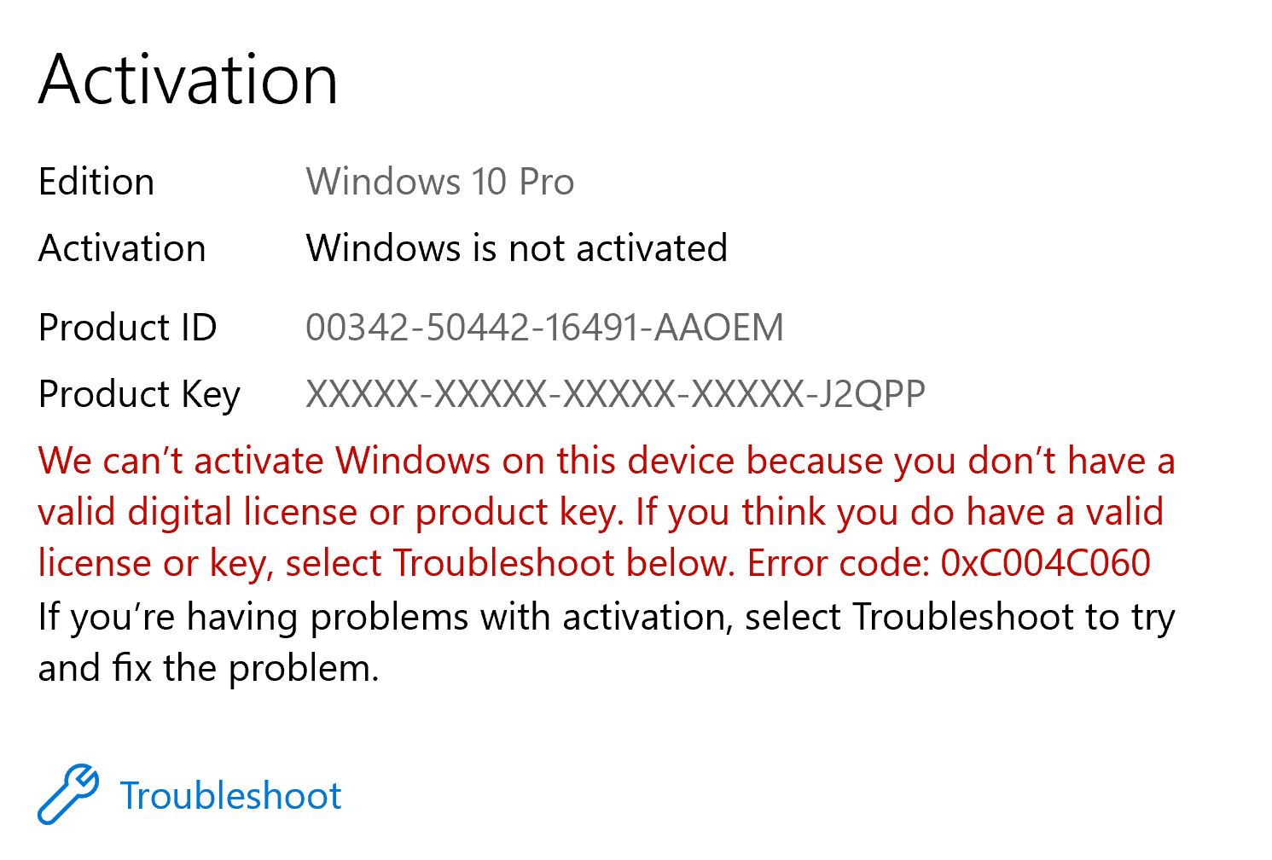This screenshot has width=1272, height=860.
Task: Click the word Troubleshoot in red message
Action: [504, 563]
